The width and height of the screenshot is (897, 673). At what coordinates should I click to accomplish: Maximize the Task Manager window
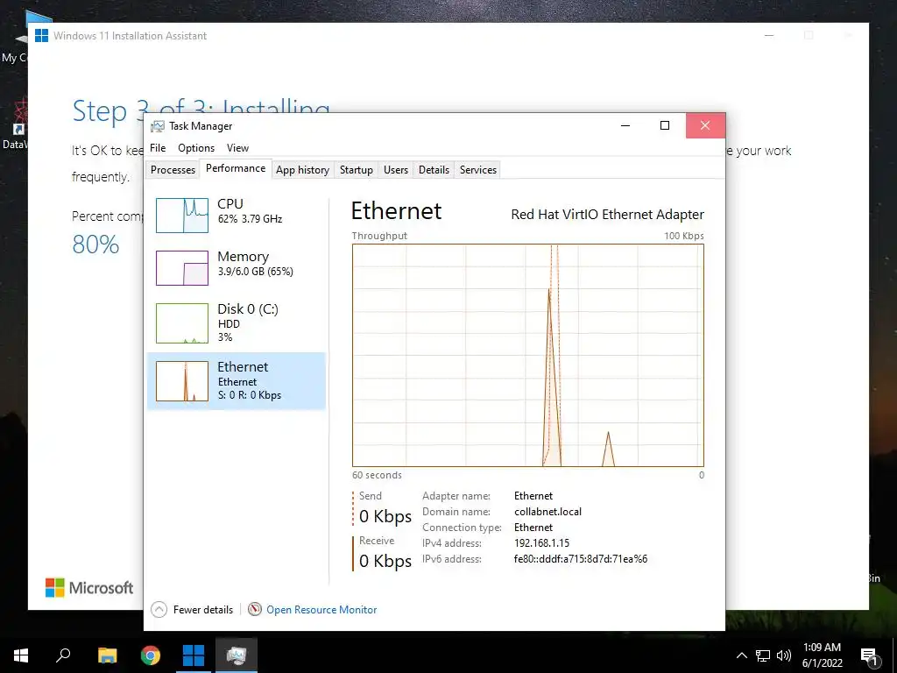coord(665,125)
